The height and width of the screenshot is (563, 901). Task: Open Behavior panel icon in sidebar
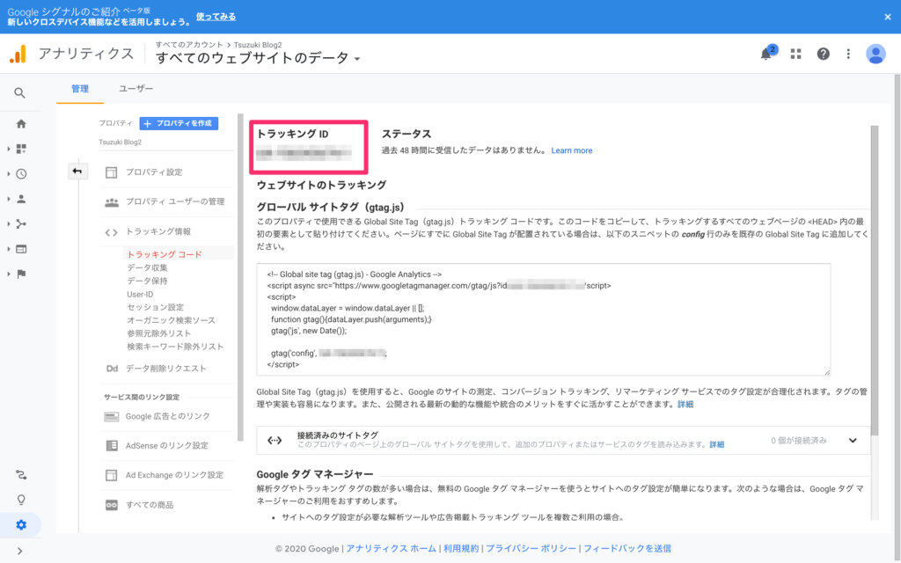pos(21,249)
